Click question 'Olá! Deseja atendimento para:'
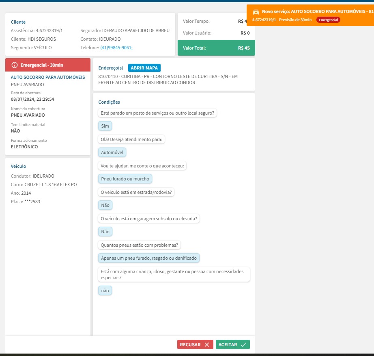This screenshot has width=374, height=356. [x=131, y=139]
